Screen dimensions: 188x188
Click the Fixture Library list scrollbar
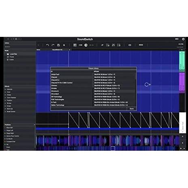[136, 77]
